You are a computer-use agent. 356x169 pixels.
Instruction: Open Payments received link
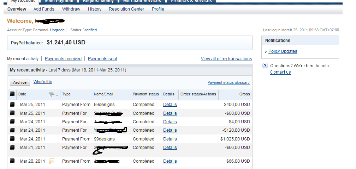63,59
